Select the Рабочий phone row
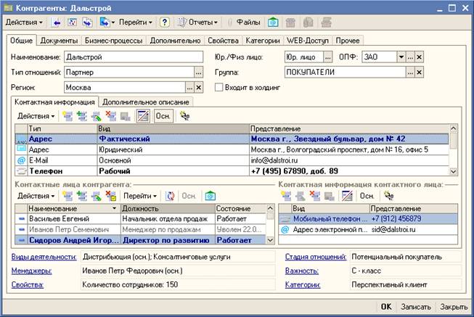The width and height of the screenshot is (474, 317). 232,171
